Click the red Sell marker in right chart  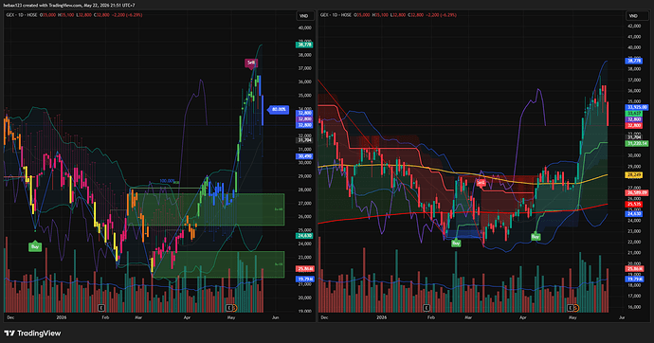[x=481, y=183]
